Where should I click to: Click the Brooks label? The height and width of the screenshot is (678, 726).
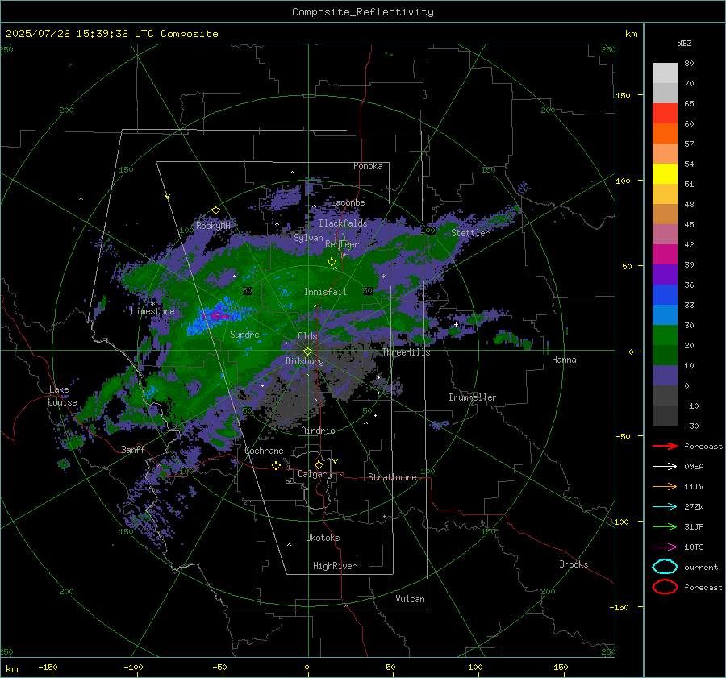pos(574,564)
